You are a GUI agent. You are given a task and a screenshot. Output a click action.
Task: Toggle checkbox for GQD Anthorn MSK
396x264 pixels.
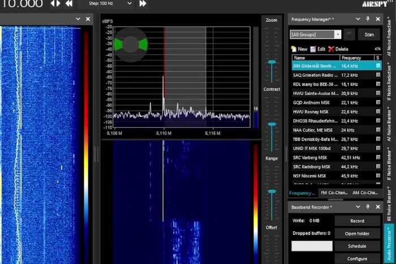point(378,102)
